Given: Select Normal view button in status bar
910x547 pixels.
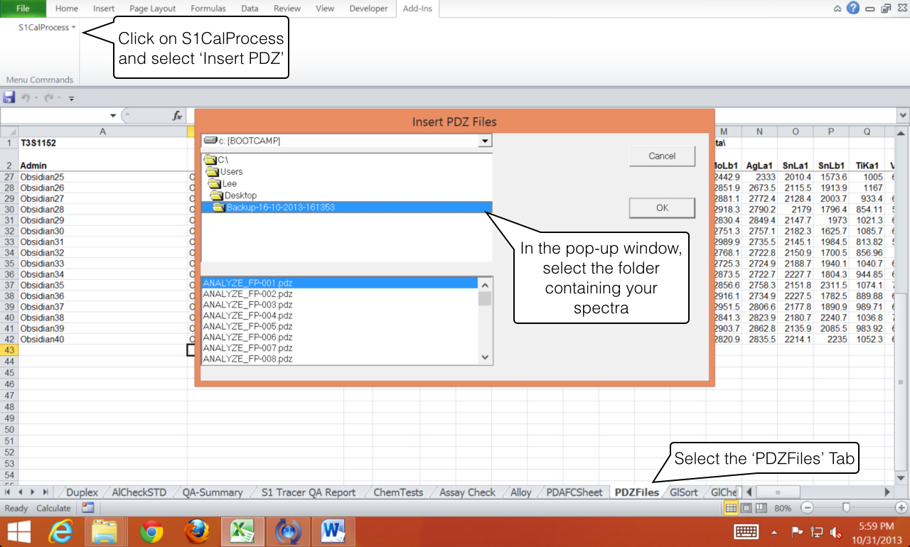Looking at the screenshot, I should click(x=731, y=508).
